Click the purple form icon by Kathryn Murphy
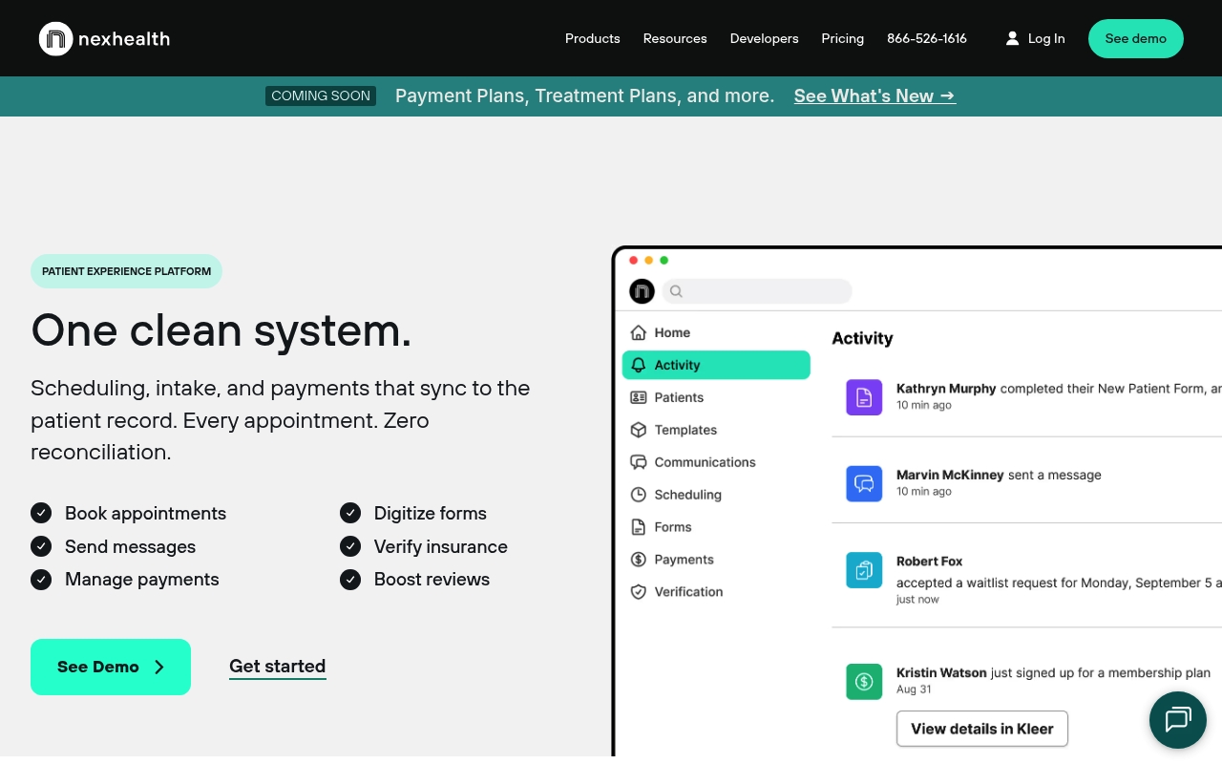Image resolution: width=1222 pixels, height=764 pixels. pos(864,396)
